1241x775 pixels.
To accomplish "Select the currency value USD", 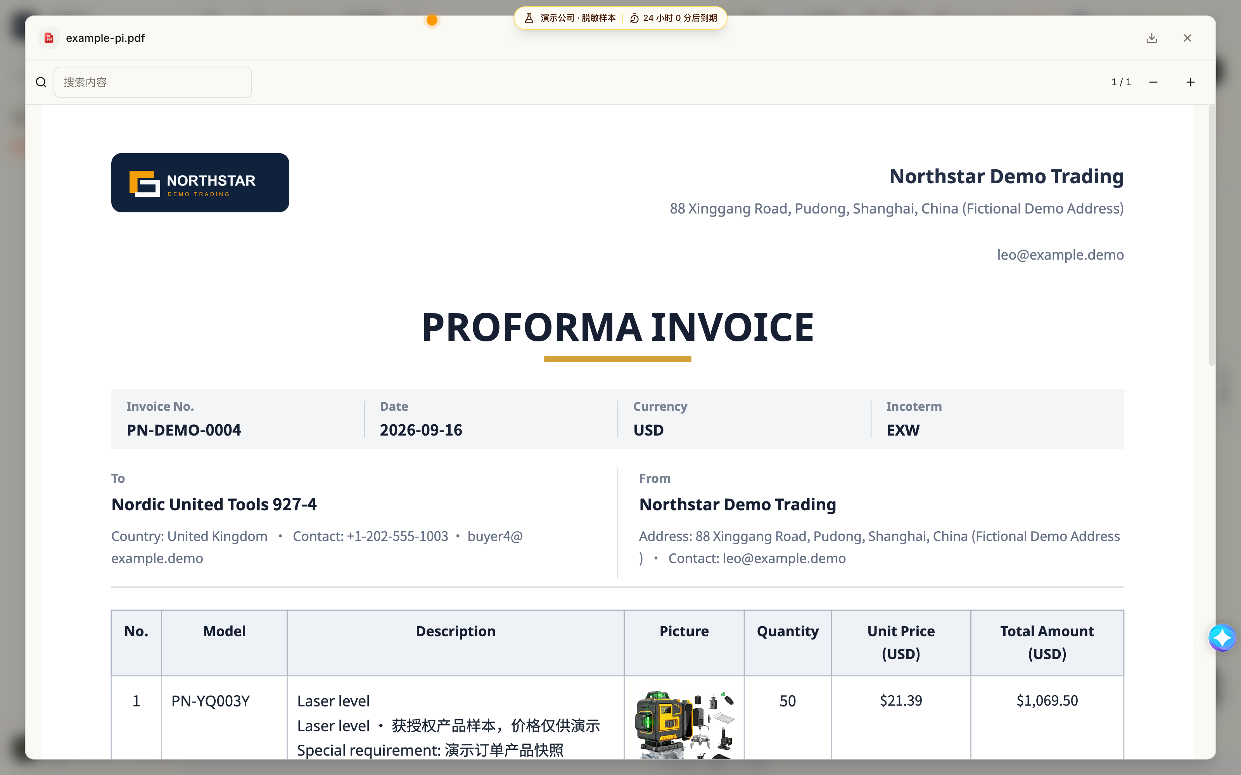I will [x=648, y=429].
